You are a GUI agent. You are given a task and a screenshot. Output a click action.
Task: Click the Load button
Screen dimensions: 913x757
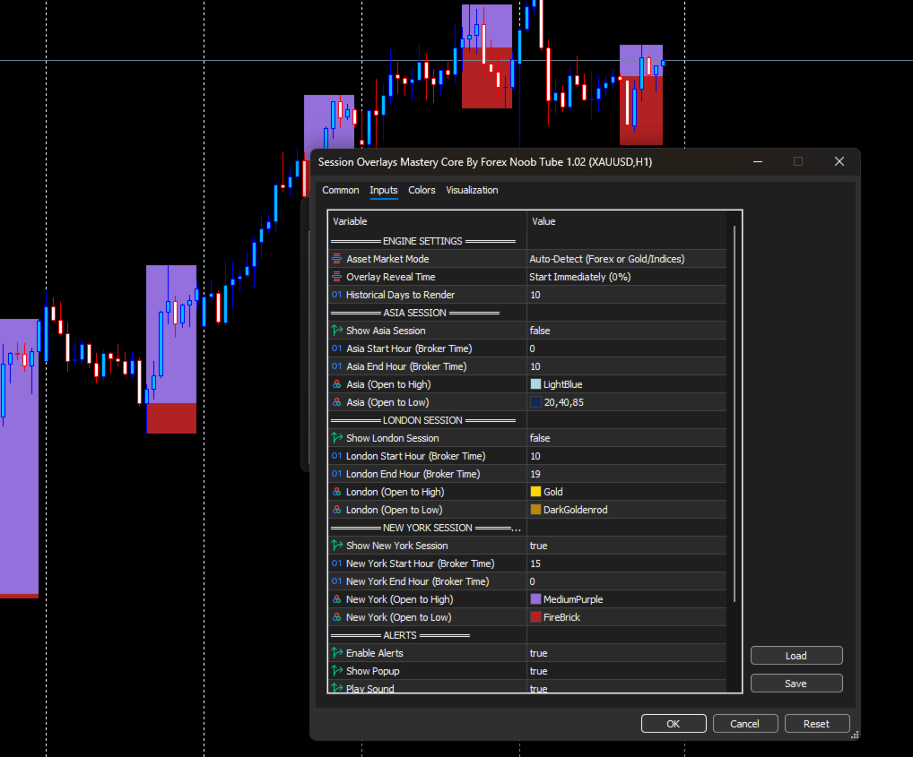point(796,656)
